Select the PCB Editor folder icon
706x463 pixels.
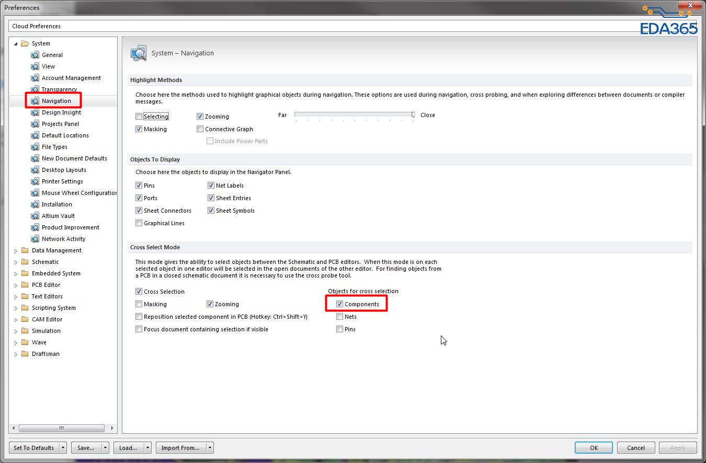point(25,285)
